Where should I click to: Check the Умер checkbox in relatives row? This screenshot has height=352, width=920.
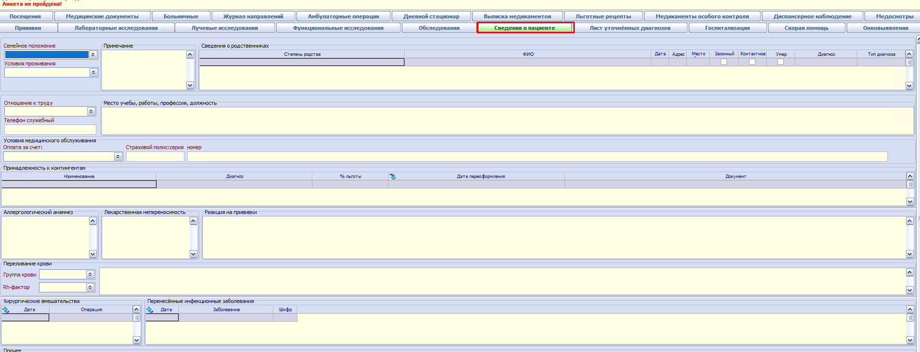(780, 62)
